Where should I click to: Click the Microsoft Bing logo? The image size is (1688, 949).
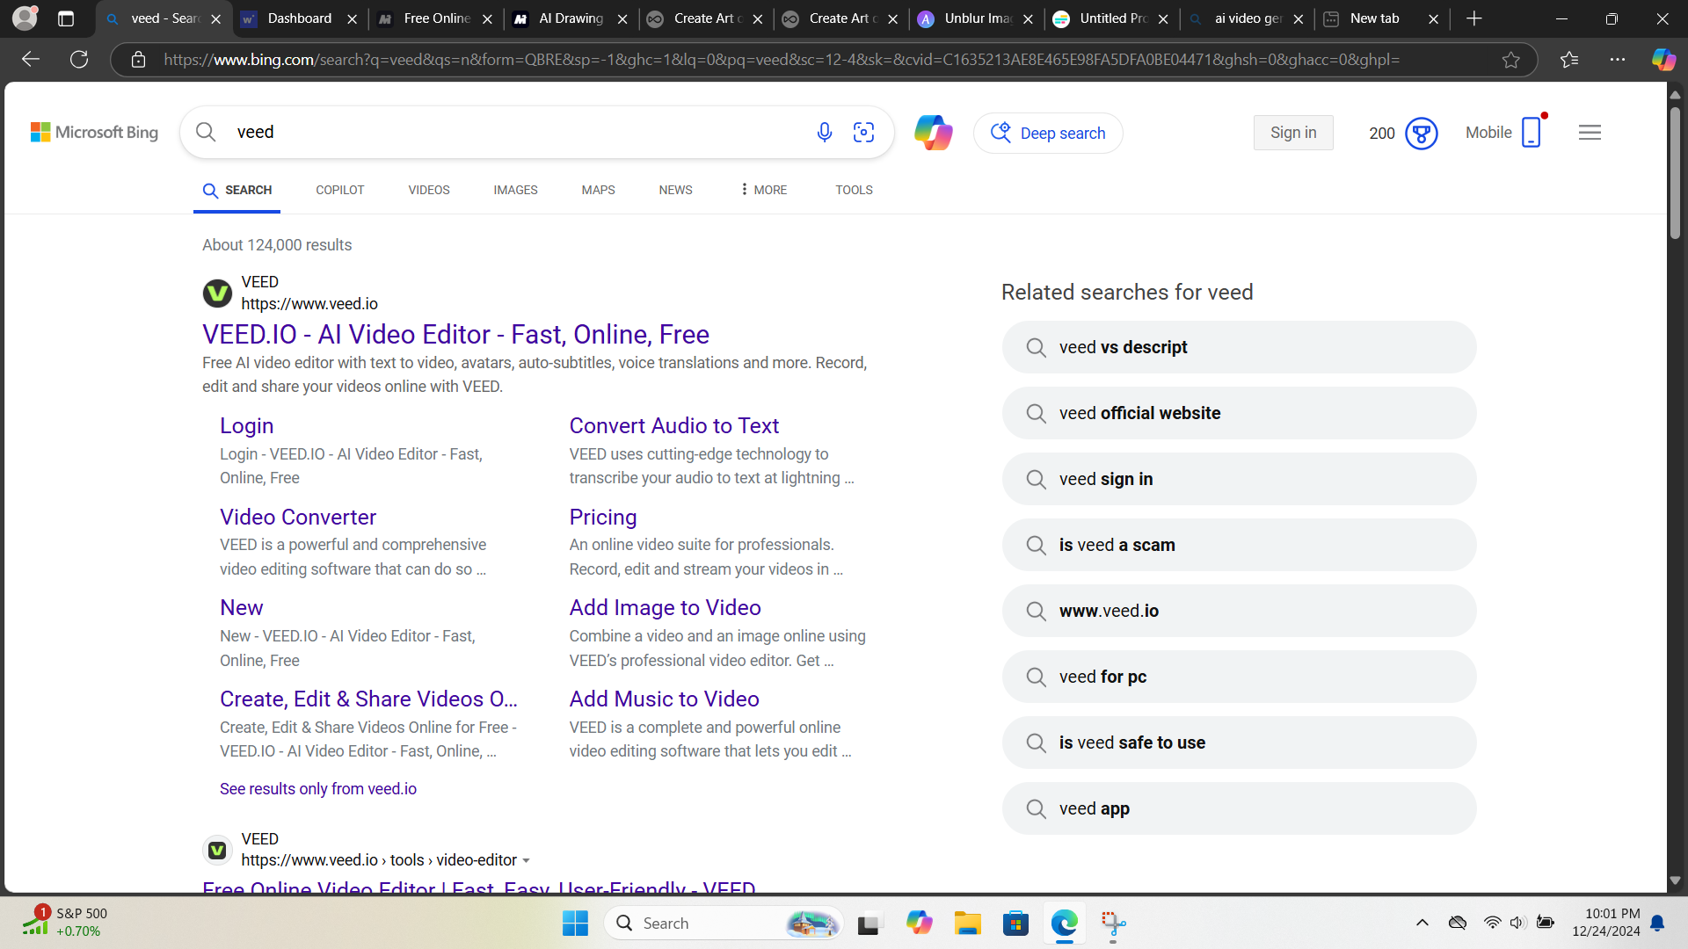pos(94,133)
